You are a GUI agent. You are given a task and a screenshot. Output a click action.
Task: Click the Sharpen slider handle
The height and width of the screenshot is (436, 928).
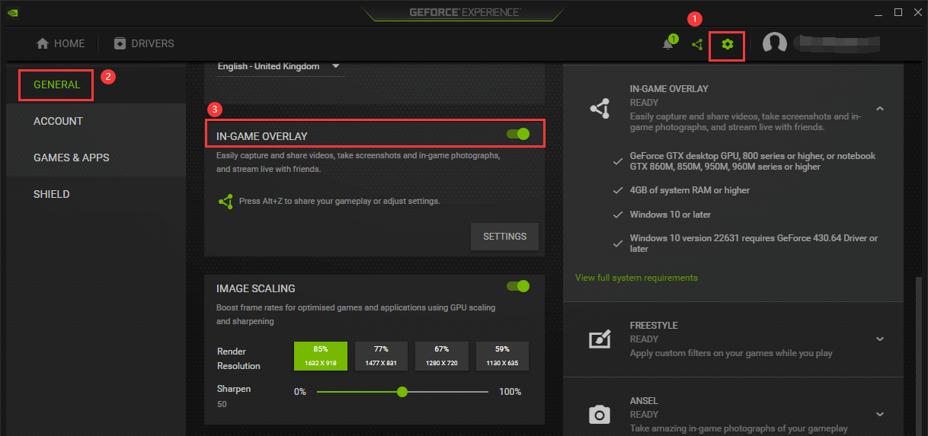pyautogui.click(x=402, y=392)
